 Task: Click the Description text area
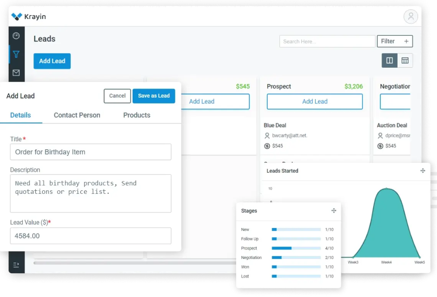91,193
